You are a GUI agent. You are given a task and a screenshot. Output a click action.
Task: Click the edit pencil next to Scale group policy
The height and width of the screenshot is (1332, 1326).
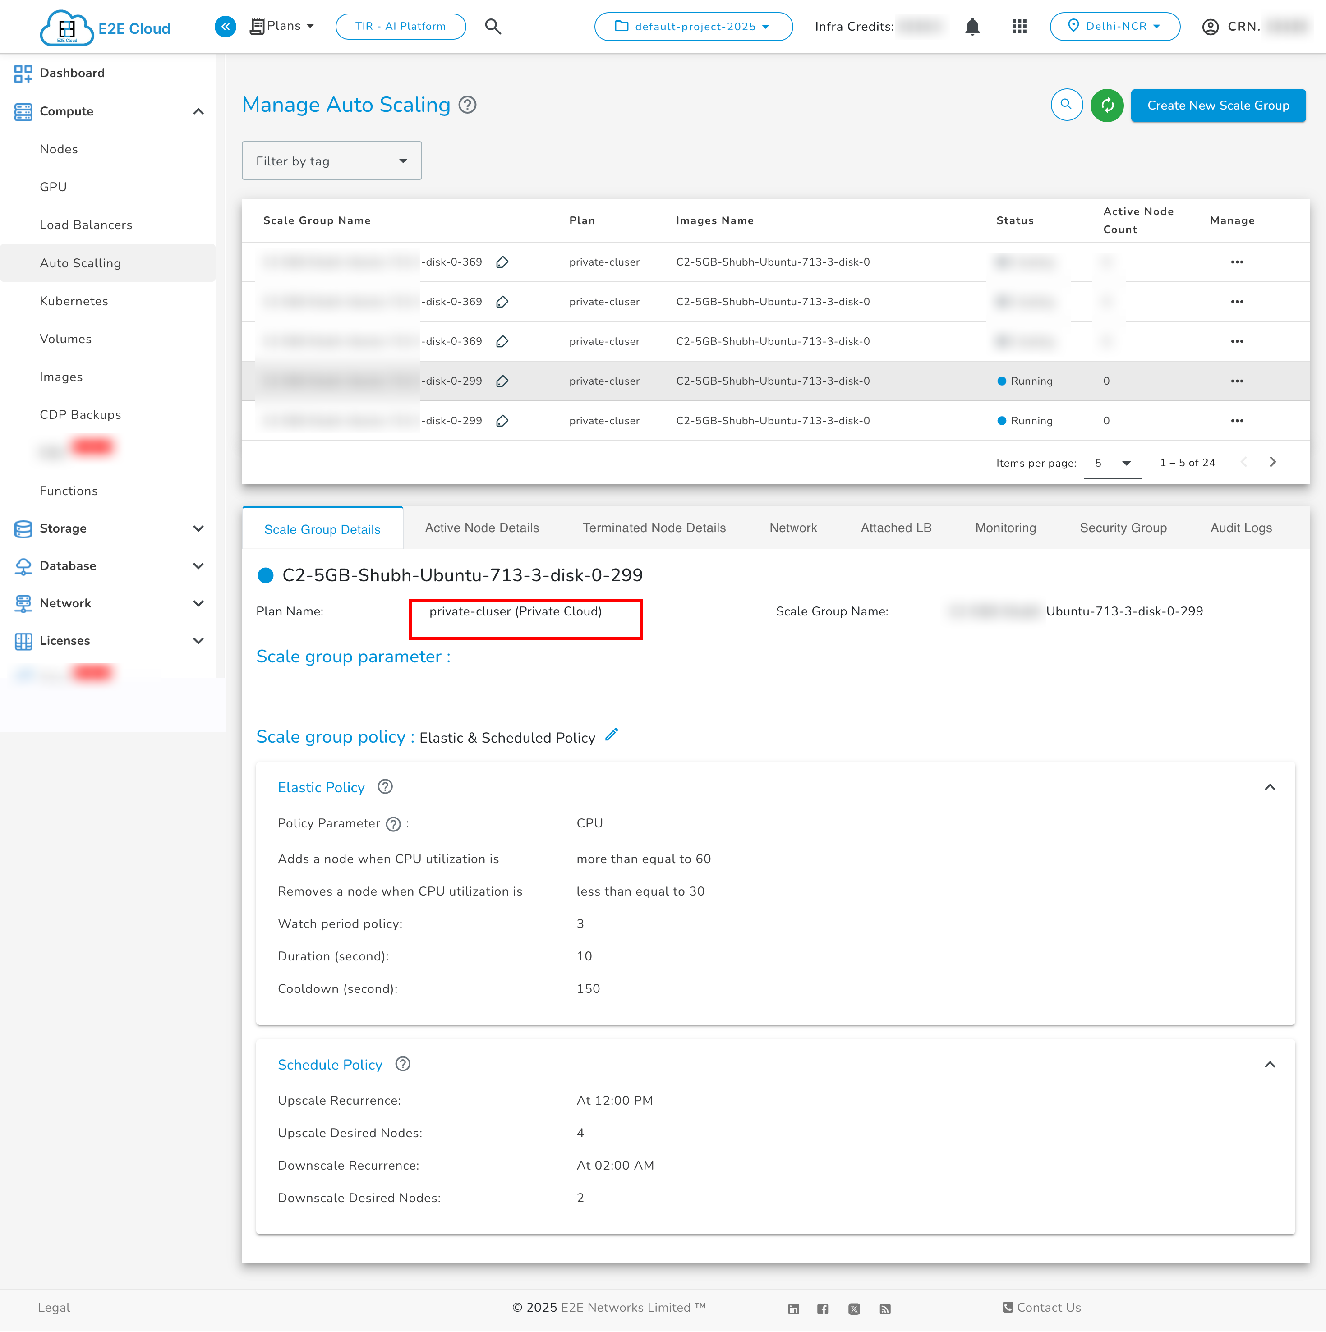point(611,735)
